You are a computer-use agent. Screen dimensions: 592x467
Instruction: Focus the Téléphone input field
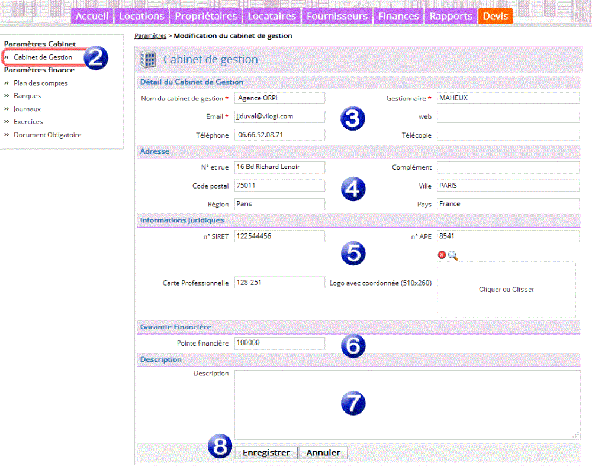click(x=279, y=135)
